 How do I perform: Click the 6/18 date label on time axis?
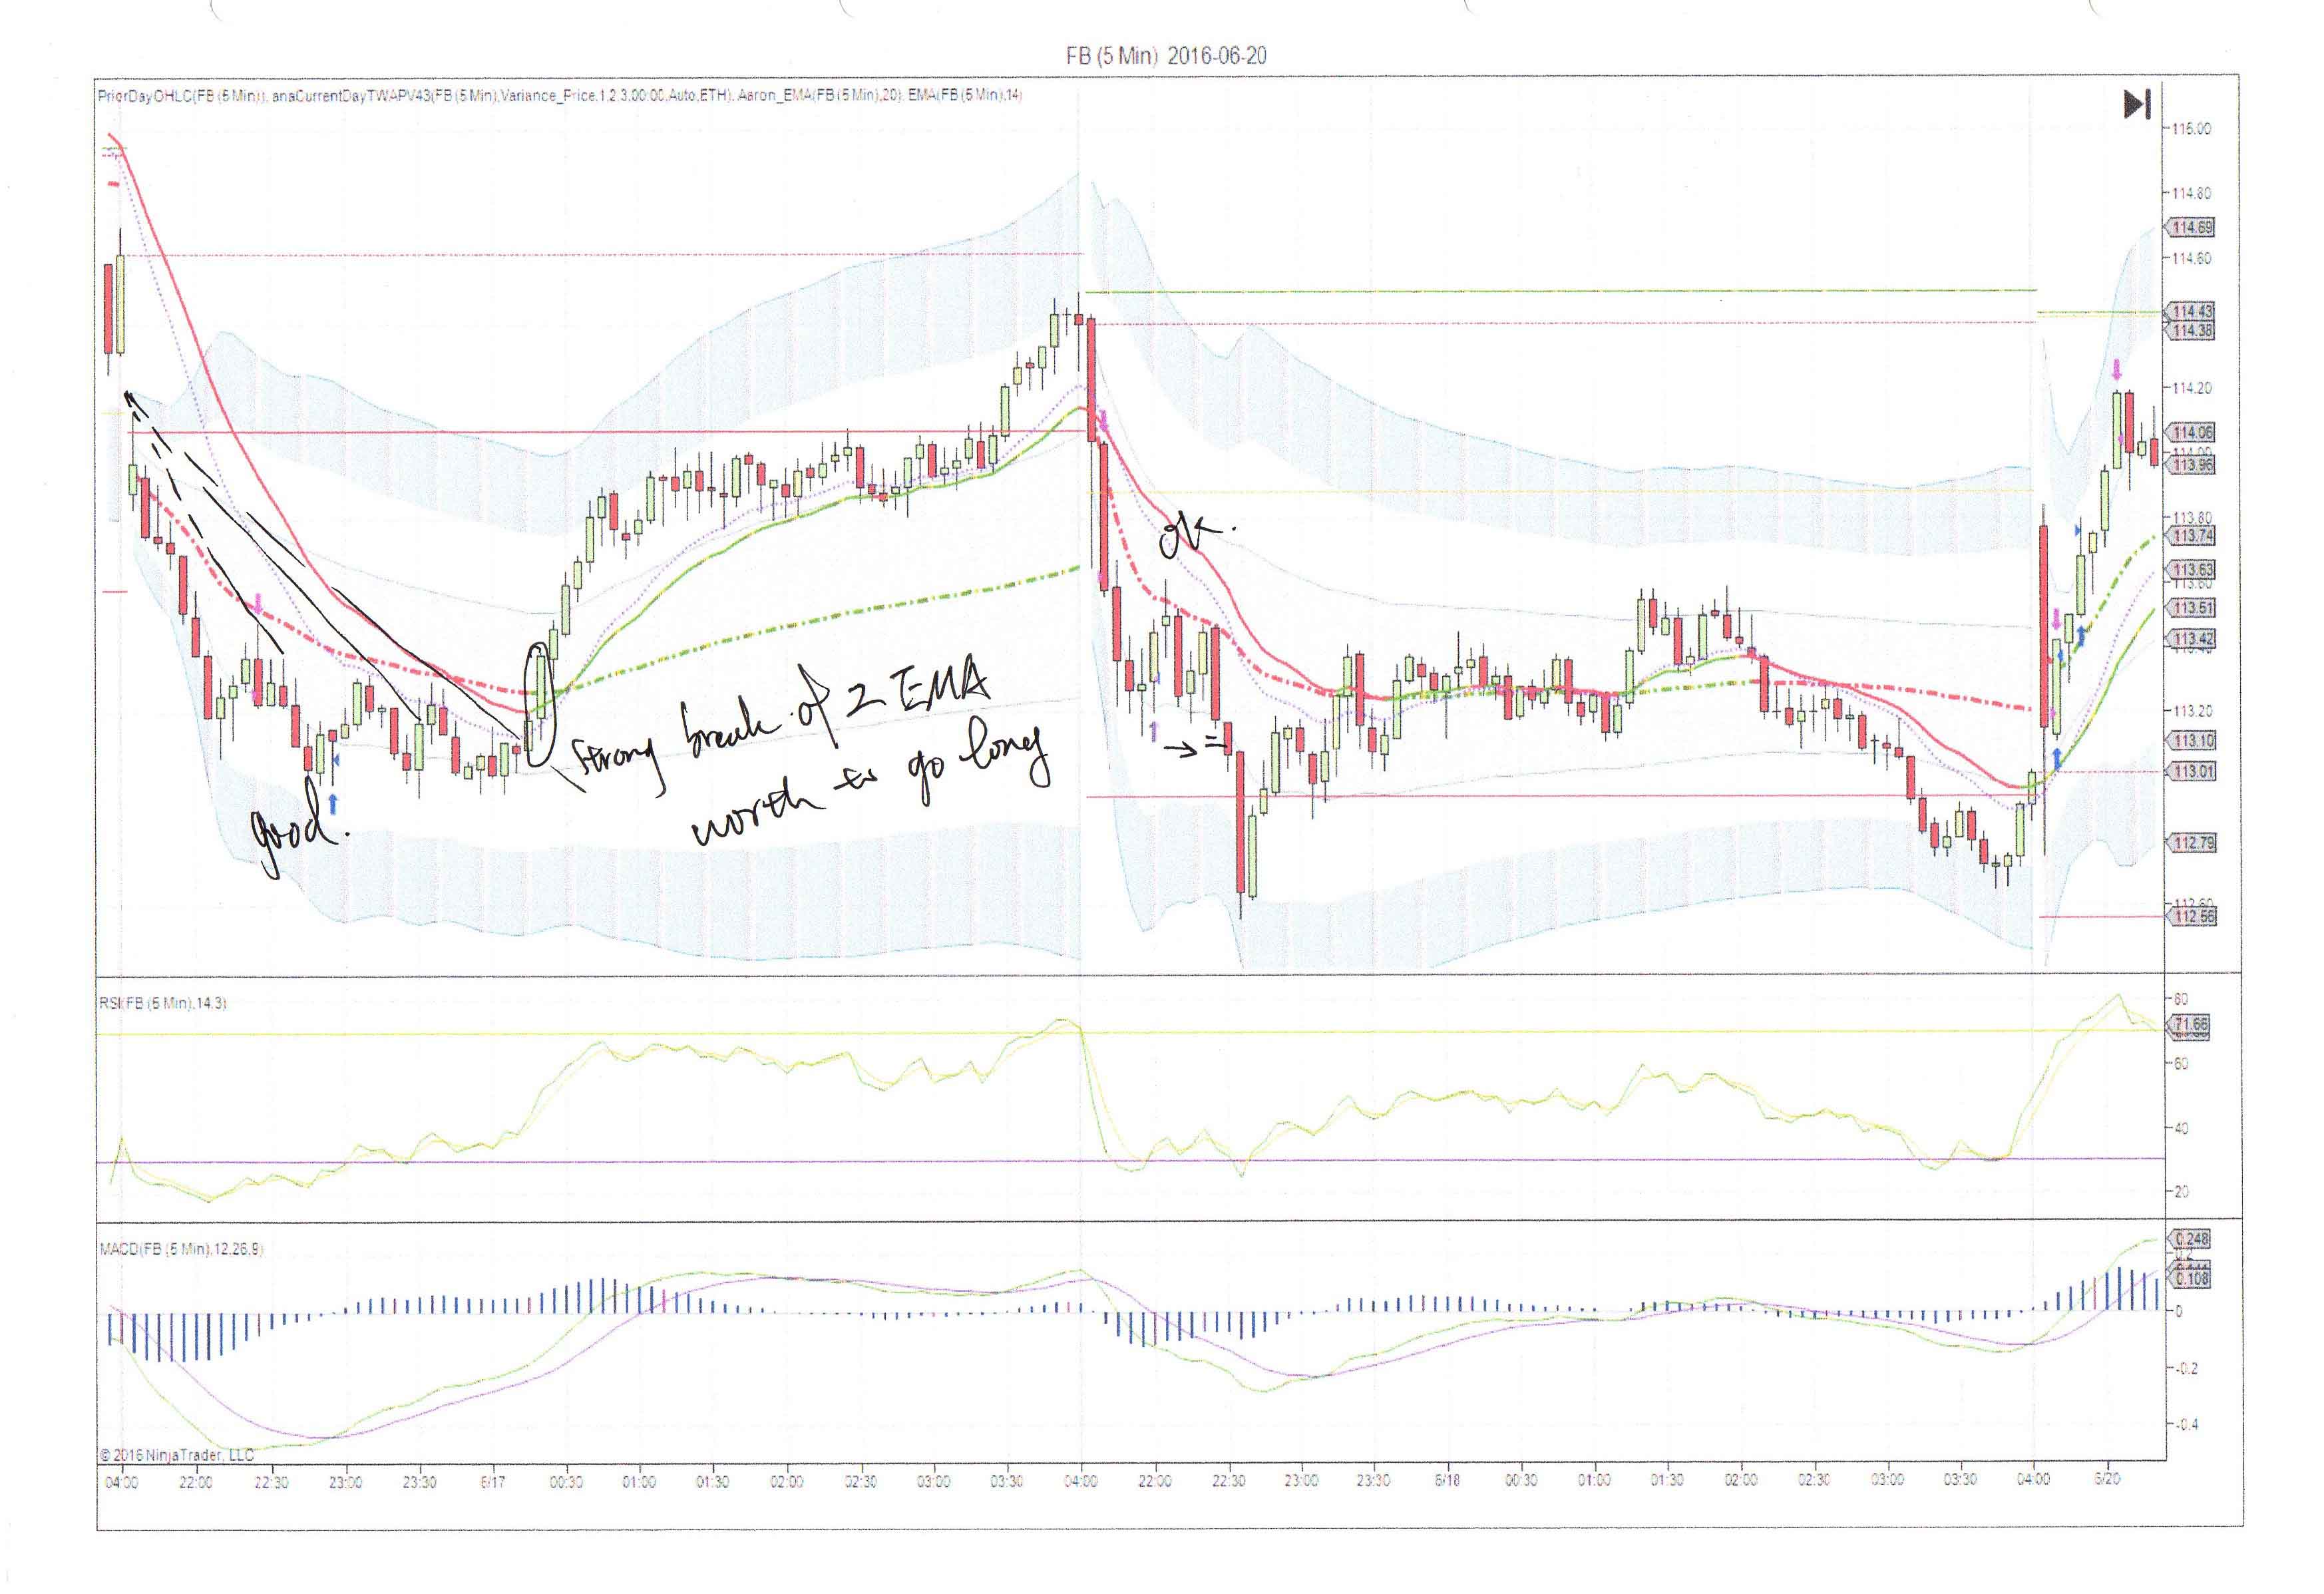point(1447,1480)
